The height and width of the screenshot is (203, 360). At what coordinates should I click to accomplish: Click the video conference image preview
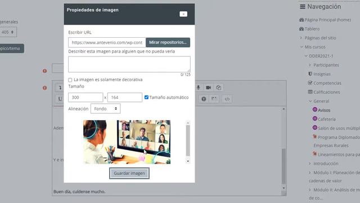point(127,142)
